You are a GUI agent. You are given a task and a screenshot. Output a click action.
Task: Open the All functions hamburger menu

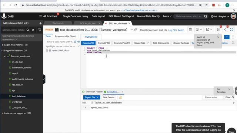40,16
